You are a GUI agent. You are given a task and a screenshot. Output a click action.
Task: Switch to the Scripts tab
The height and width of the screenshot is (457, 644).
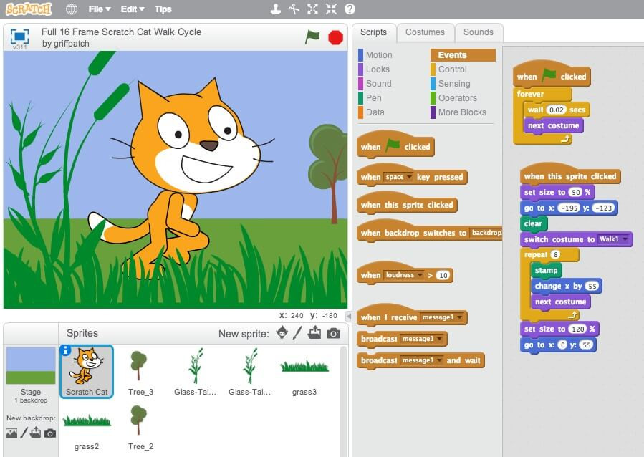[373, 32]
